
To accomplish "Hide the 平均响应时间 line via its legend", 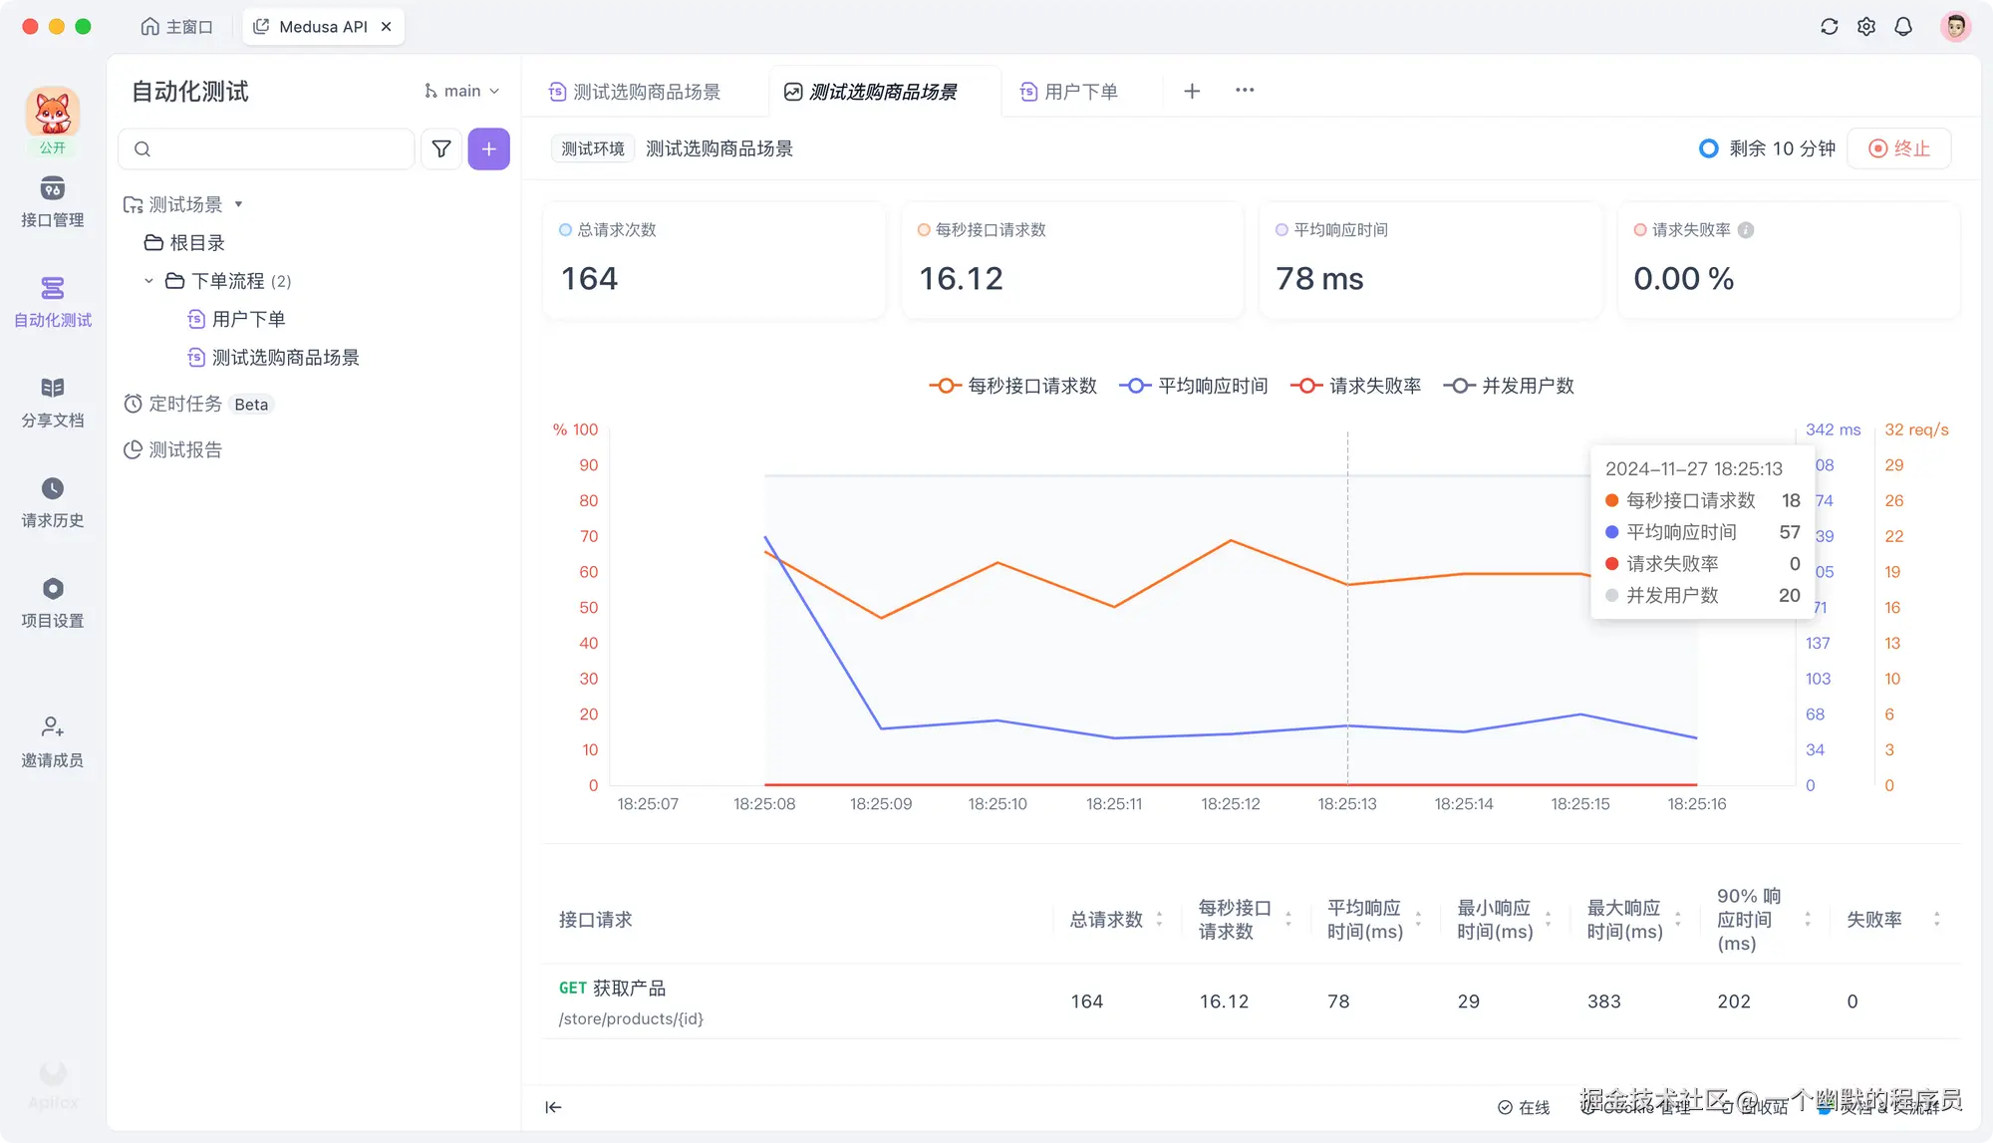I will (x=1195, y=386).
